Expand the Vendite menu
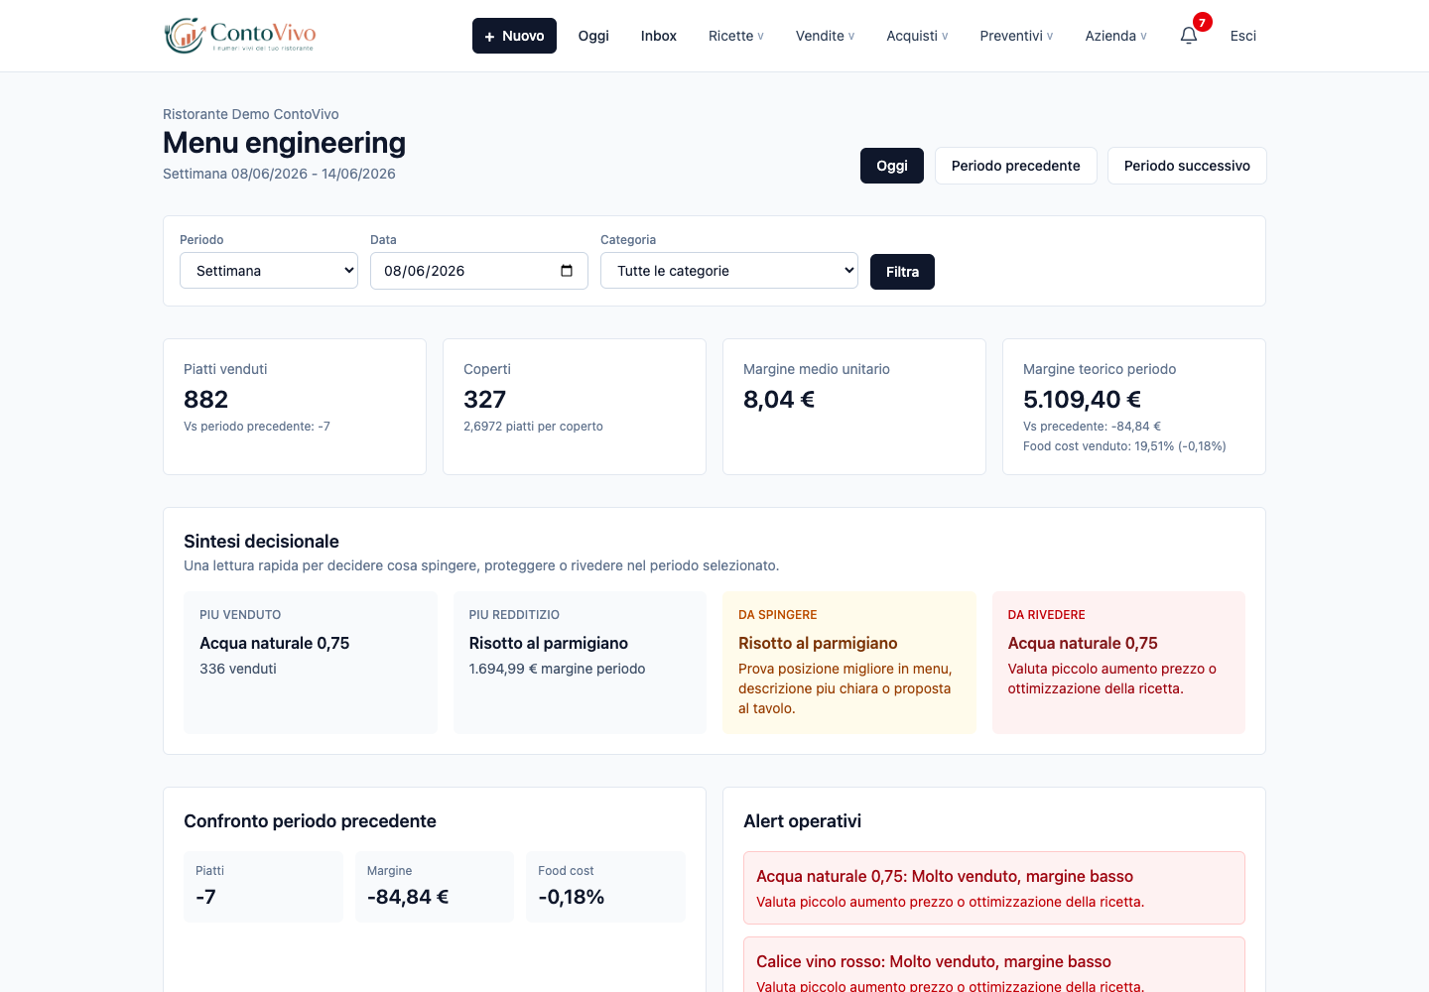This screenshot has width=1429, height=992. point(825,36)
